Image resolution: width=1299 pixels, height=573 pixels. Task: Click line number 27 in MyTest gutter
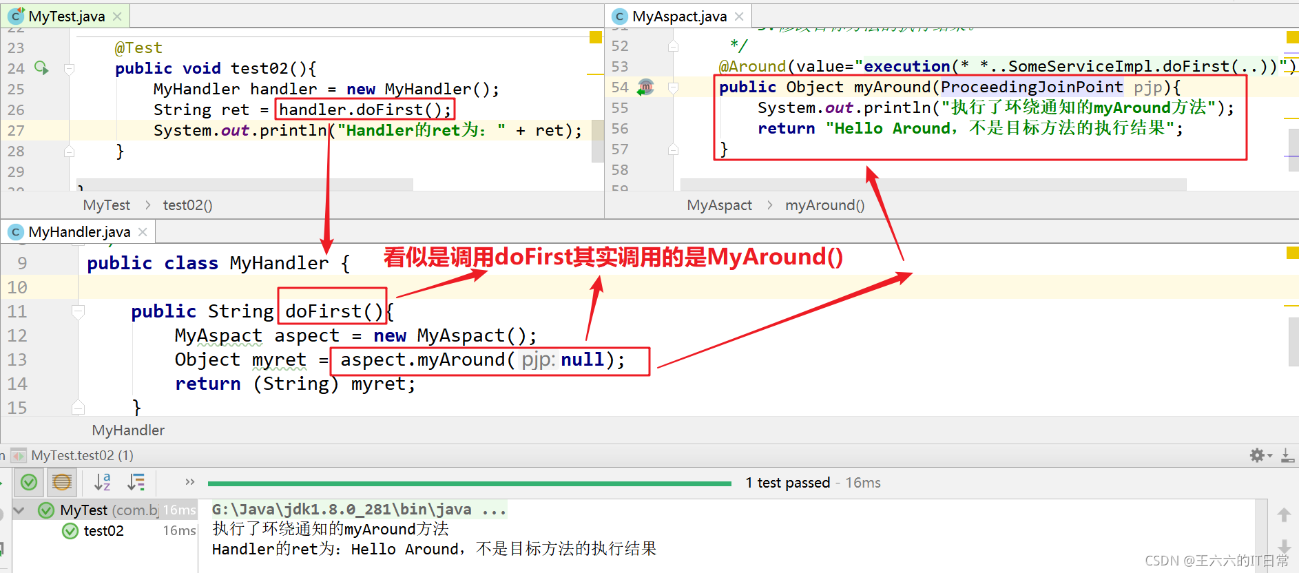[16, 130]
